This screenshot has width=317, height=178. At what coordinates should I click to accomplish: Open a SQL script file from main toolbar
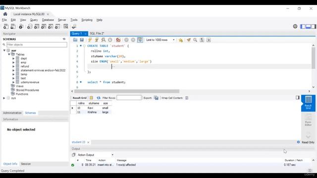(x=13, y=26)
